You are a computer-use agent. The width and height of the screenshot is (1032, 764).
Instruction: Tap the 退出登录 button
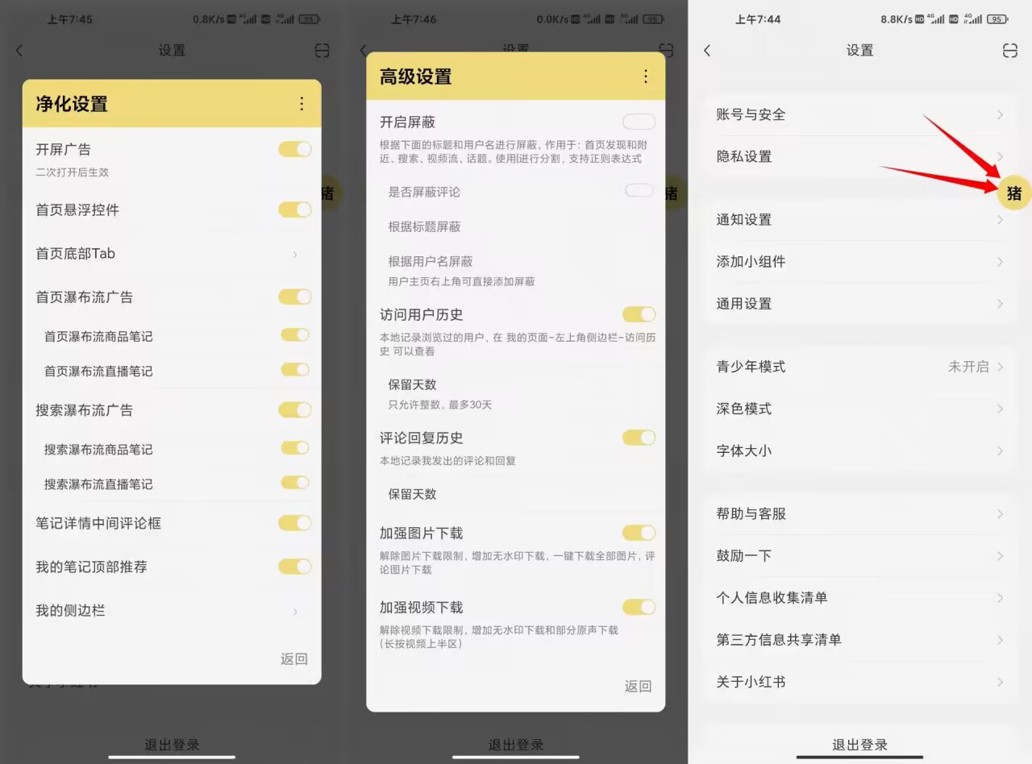(859, 743)
